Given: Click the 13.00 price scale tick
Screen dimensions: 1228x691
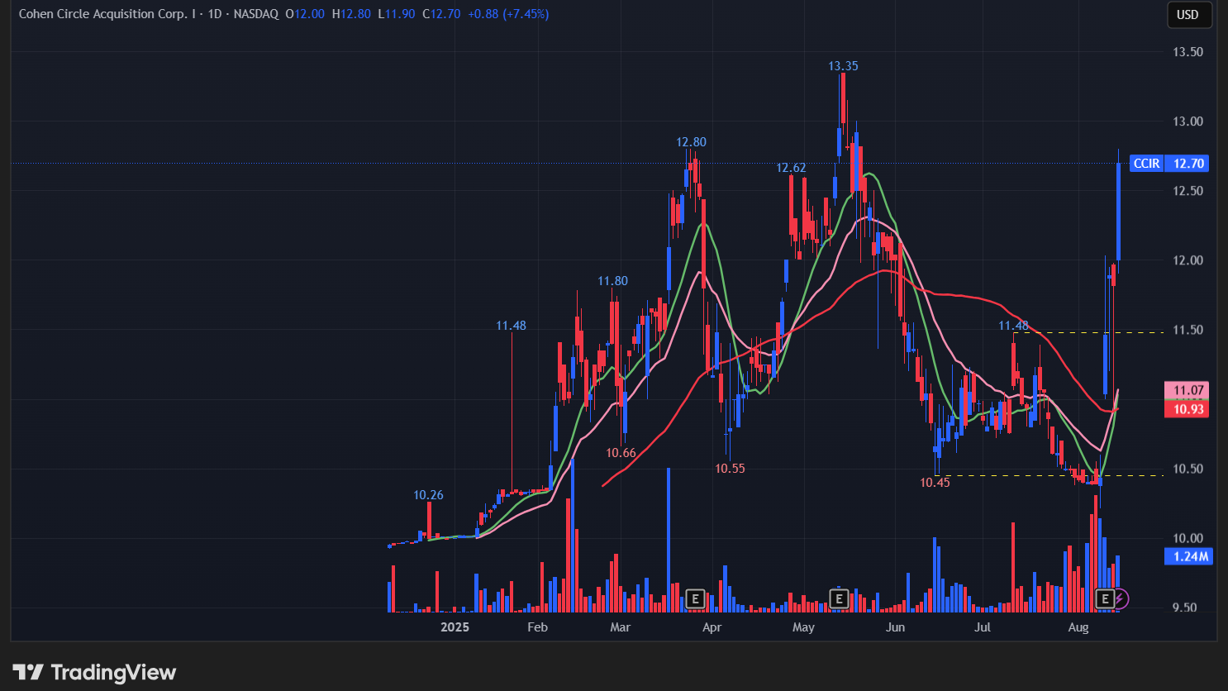Looking at the screenshot, I should (1188, 122).
